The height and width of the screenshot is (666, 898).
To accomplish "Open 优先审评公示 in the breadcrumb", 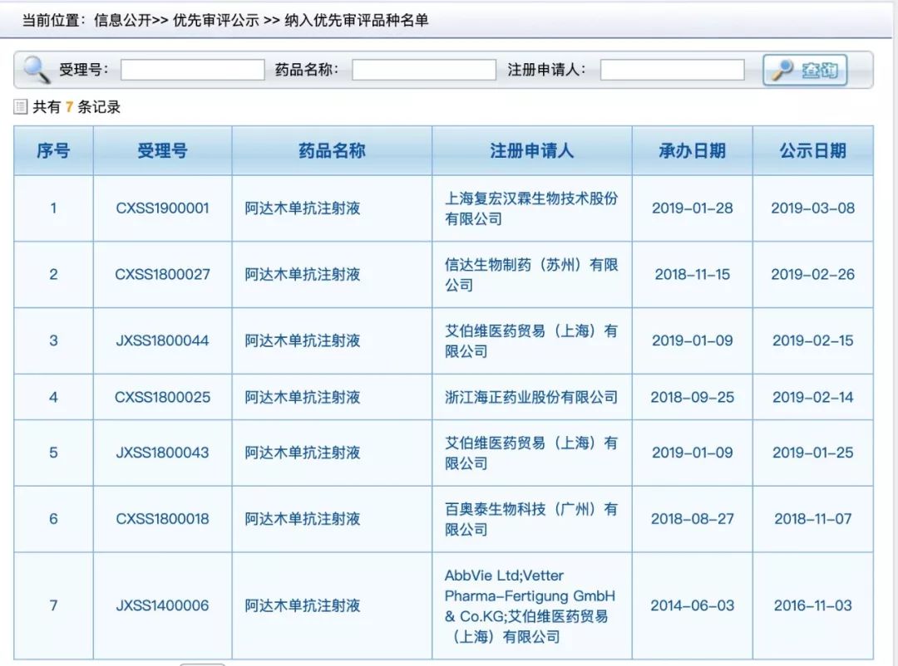I will click(x=216, y=20).
